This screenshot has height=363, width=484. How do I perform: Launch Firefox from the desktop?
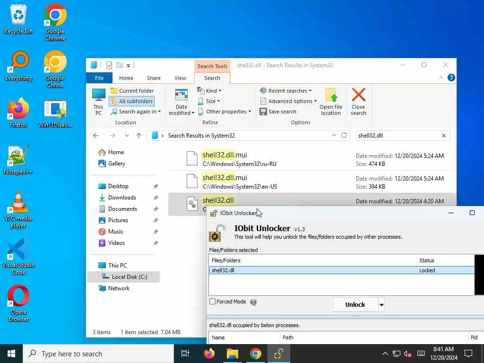tap(18, 113)
